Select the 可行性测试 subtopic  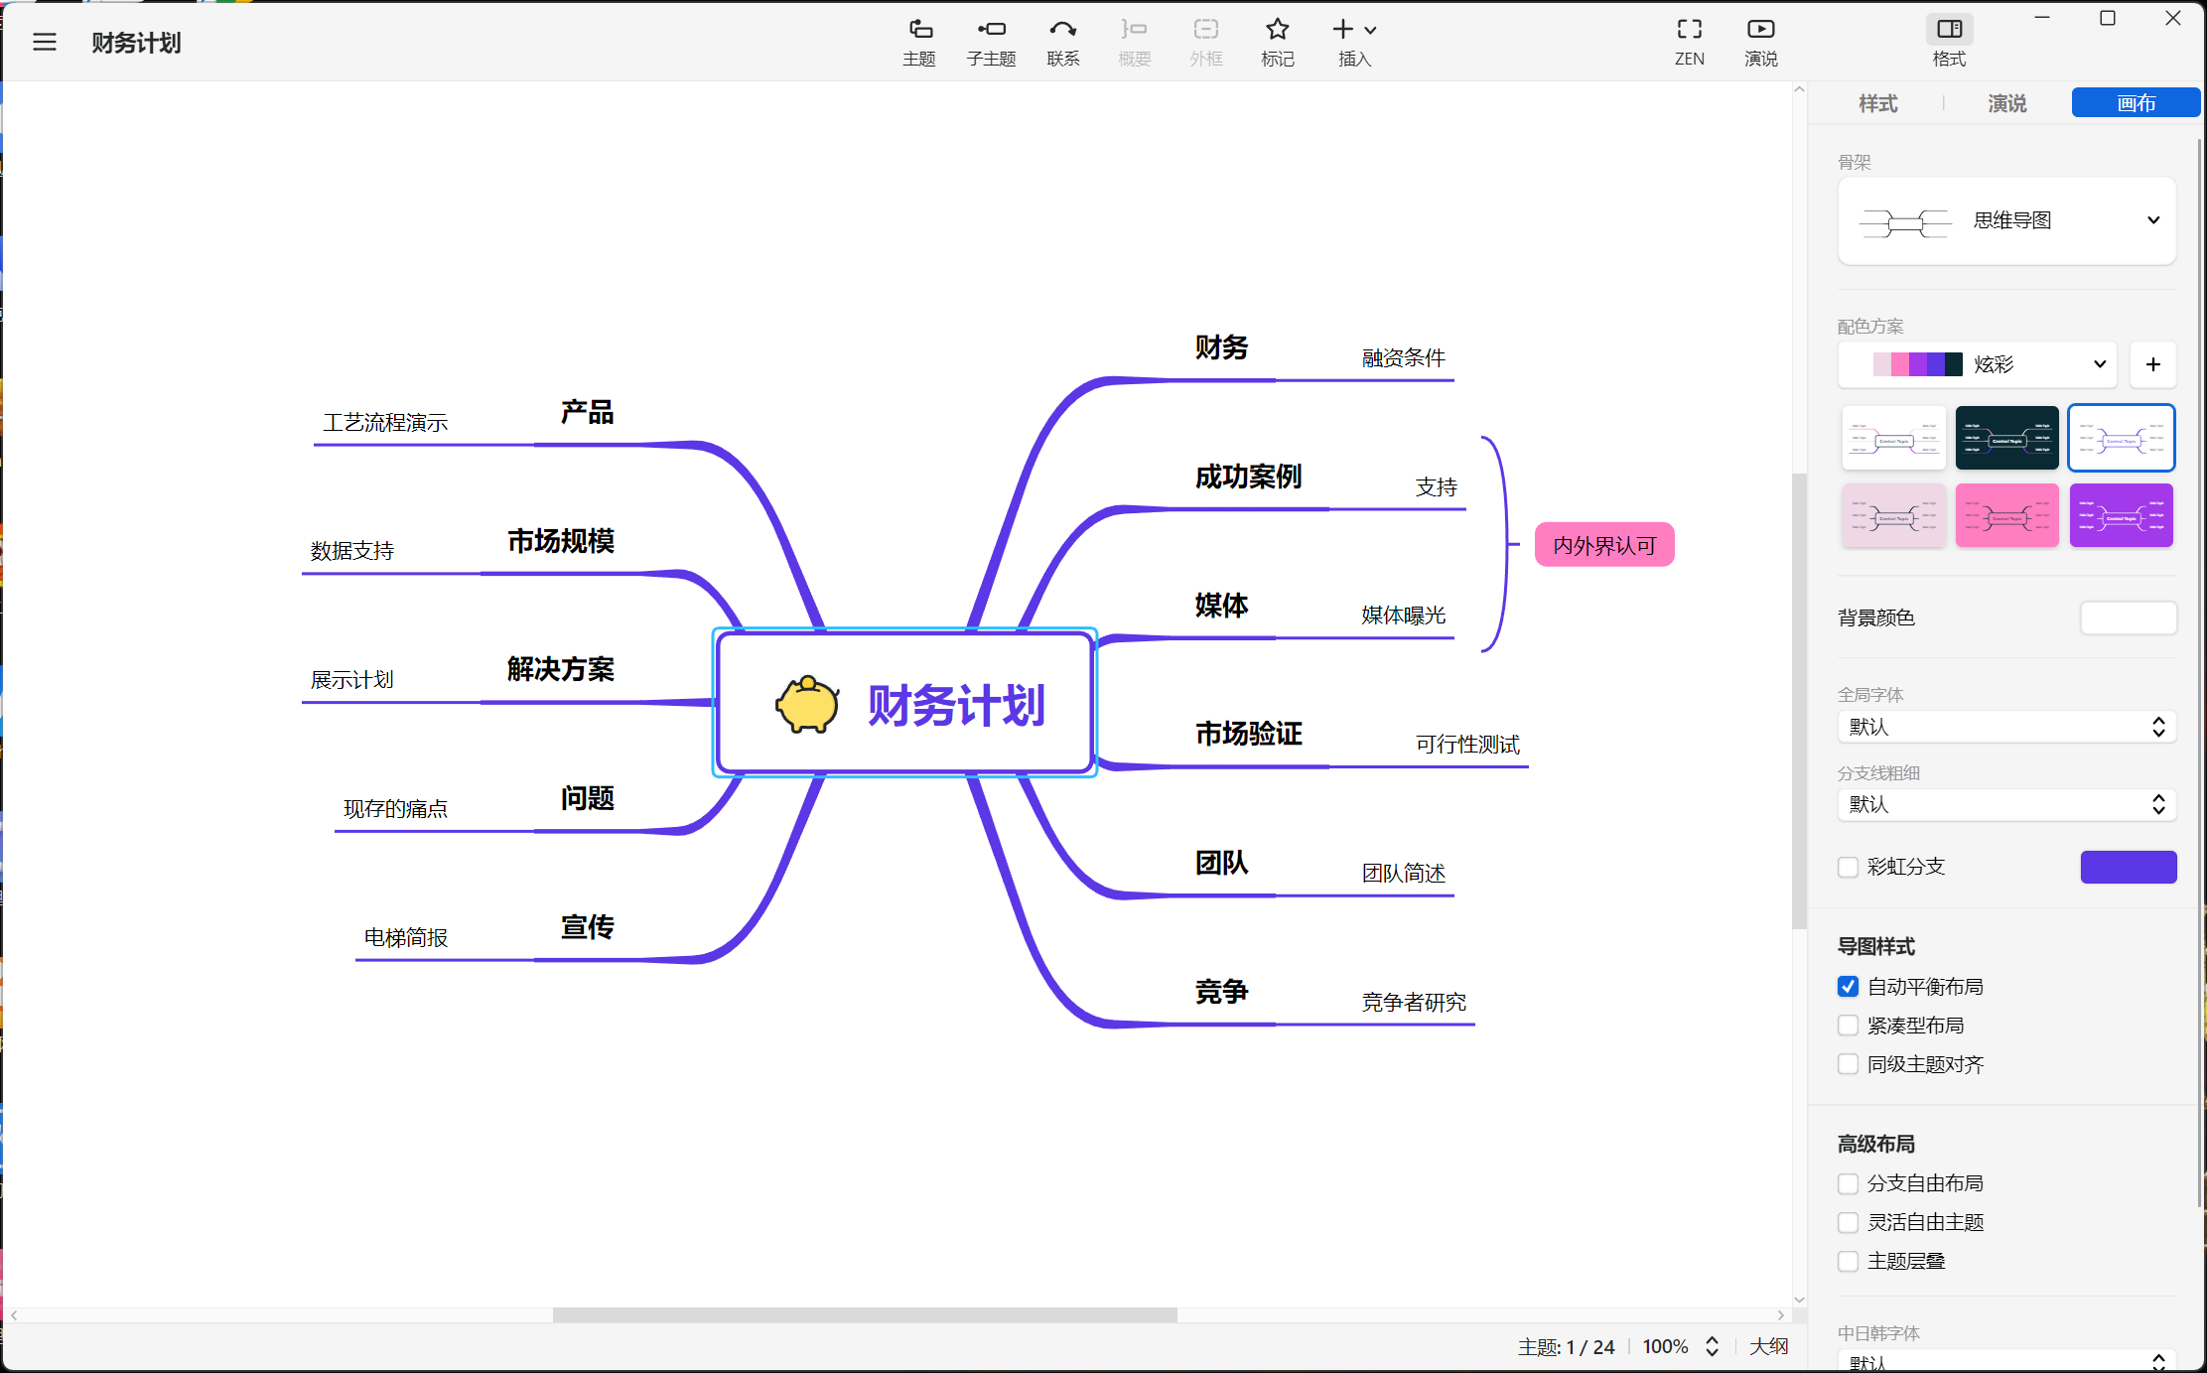coord(1467,745)
